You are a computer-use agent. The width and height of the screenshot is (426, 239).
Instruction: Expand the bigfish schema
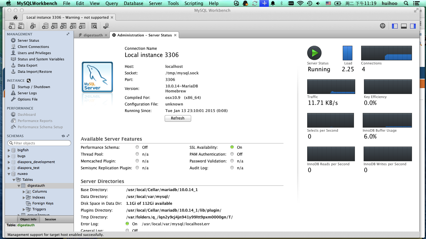tap(9, 150)
